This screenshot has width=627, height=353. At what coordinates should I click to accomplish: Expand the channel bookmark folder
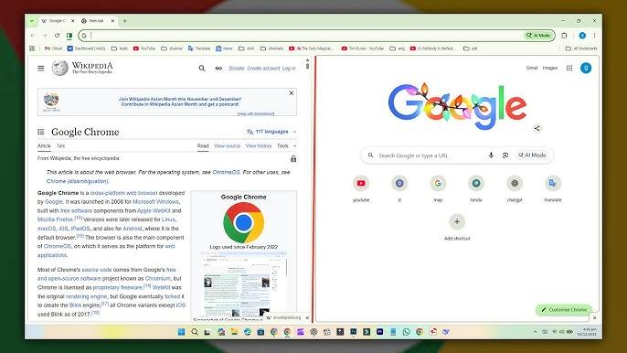172,48
